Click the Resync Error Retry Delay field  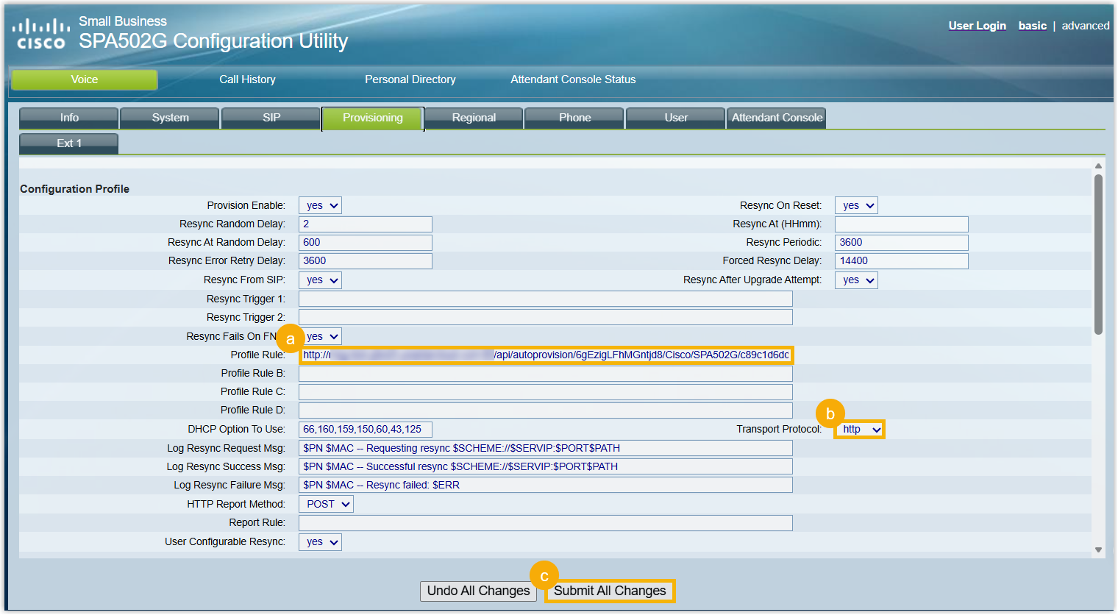366,261
